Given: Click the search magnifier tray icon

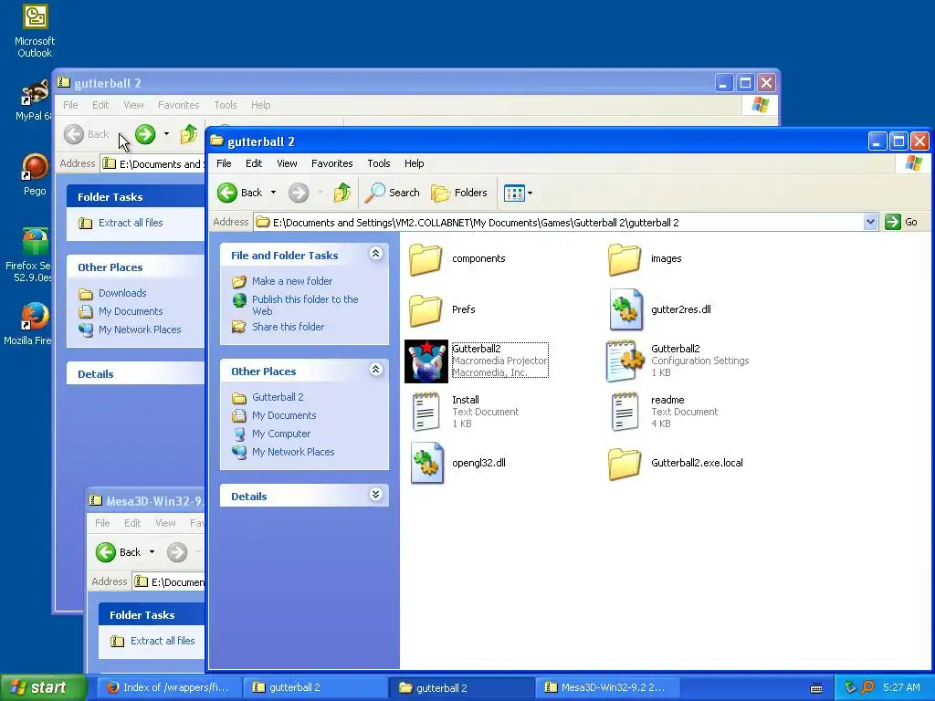Looking at the screenshot, I should click(x=867, y=687).
